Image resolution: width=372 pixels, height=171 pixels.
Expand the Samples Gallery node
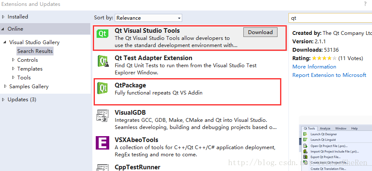pos(5,87)
